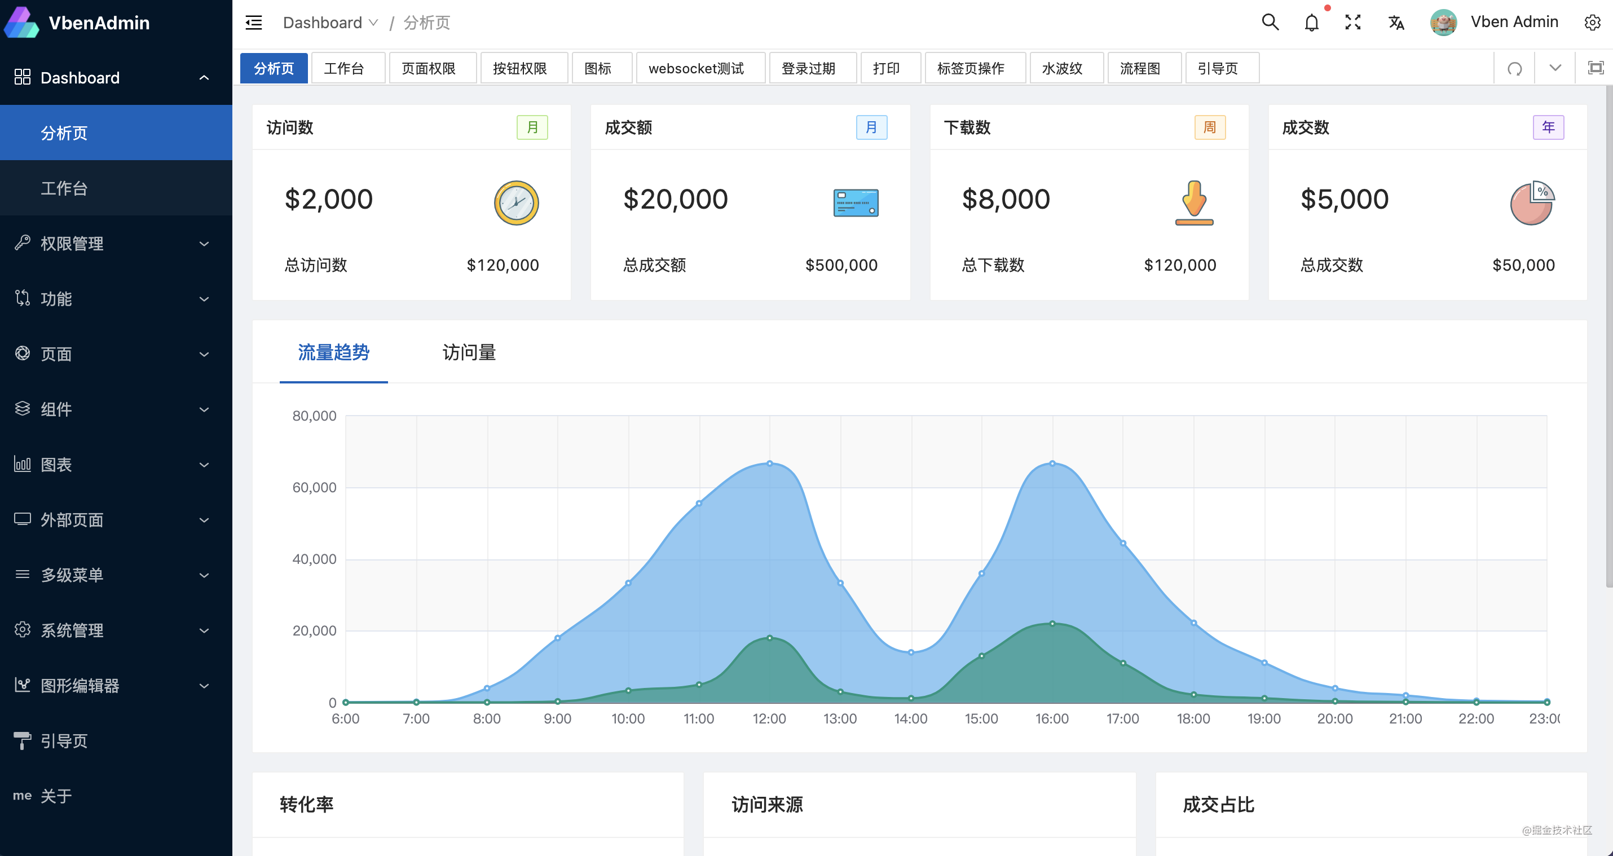The image size is (1613, 856).
Task: Refresh current tab with the reload icon
Action: pos(1514,68)
